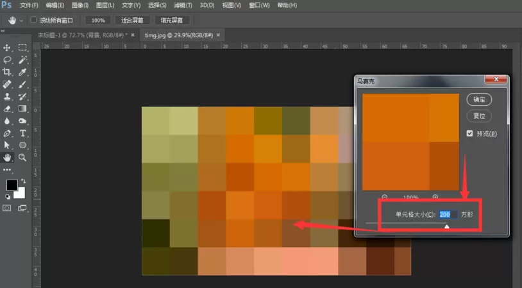Enable the 滚动所有窗口 checkbox
The height and width of the screenshot is (288, 522).
pyautogui.click(x=33, y=20)
